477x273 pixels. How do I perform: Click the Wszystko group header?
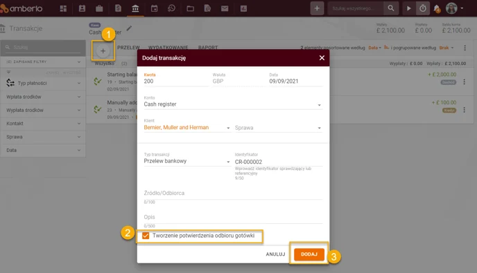[x=104, y=64]
